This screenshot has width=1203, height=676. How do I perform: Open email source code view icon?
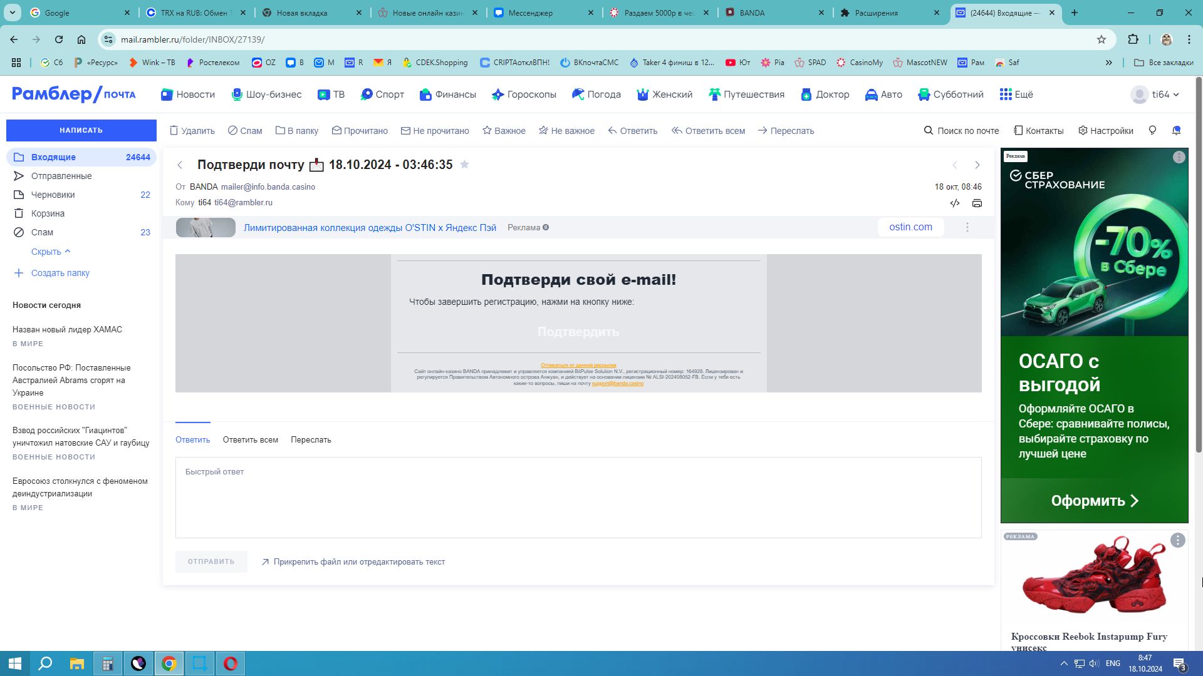pos(955,203)
